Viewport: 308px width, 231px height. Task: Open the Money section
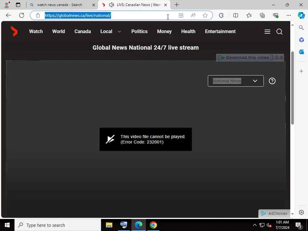tap(165, 31)
